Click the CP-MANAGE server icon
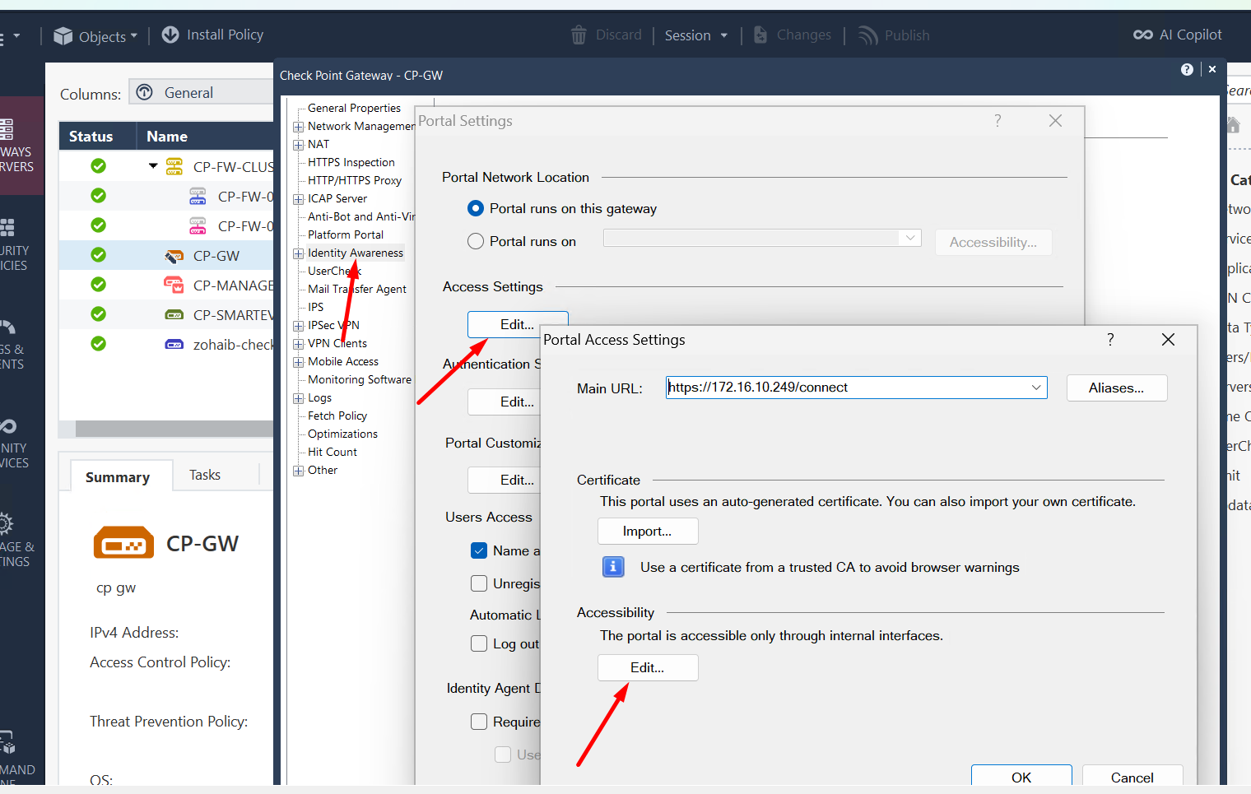1251x794 pixels. click(174, 286)
